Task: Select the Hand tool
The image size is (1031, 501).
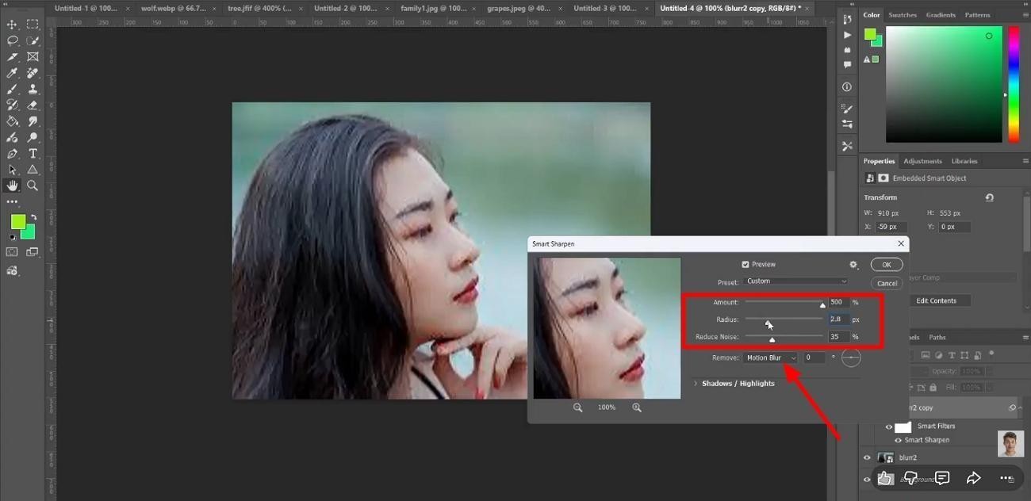Action: pyautogui.click(x=13, y=185)
